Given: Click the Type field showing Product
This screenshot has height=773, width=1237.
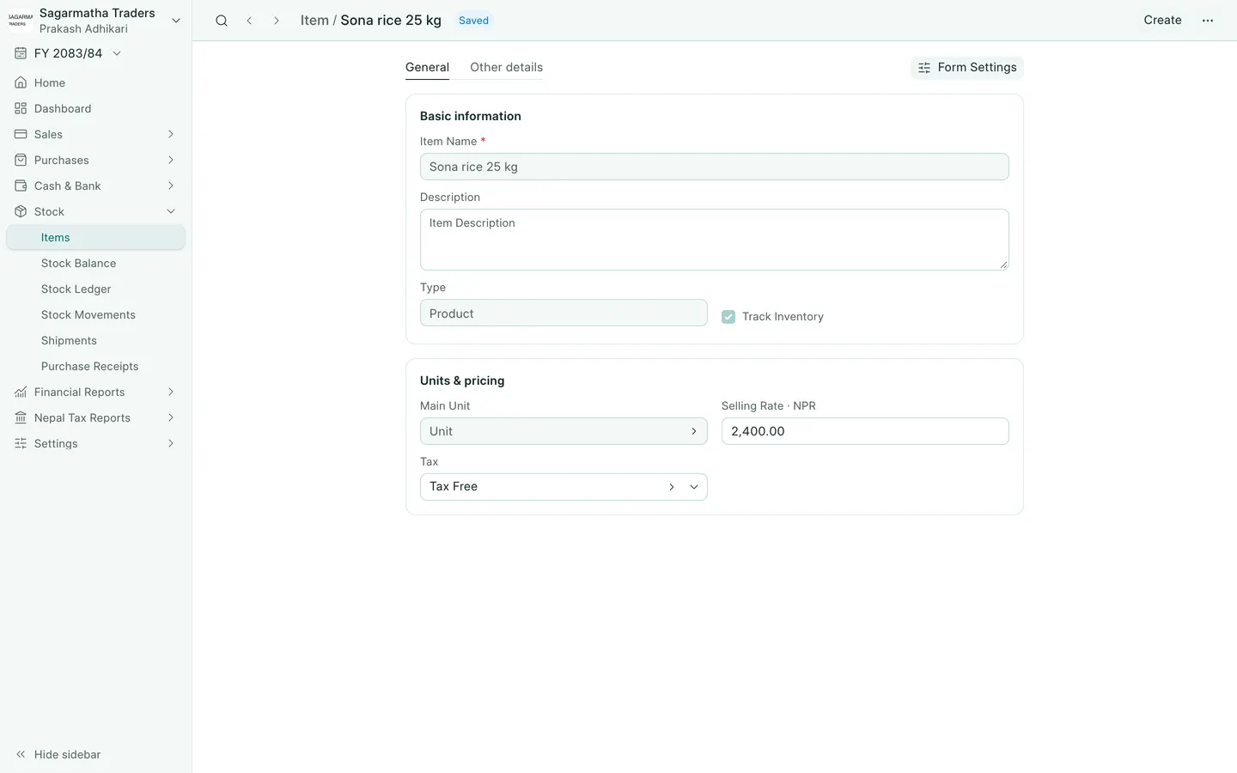Looking at the screenshot, I should [x=564, y=313].
